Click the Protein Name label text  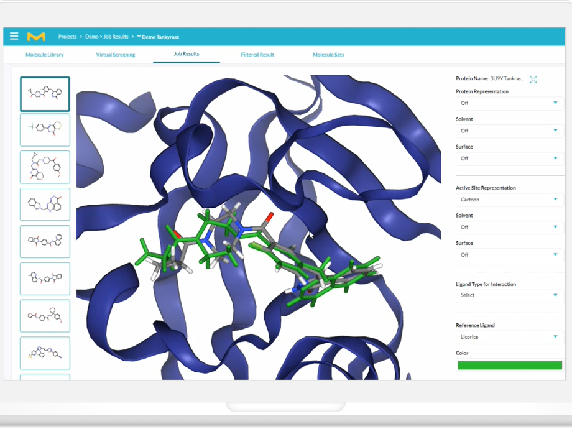coord(472,78)
